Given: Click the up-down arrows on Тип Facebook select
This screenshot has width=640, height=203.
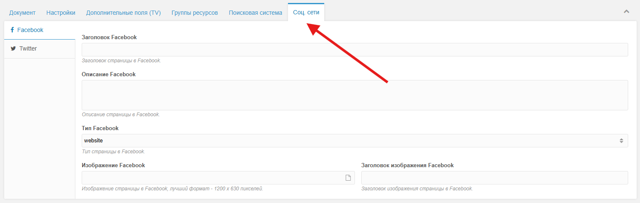Looking at the screenshot, I should [621, 141].
